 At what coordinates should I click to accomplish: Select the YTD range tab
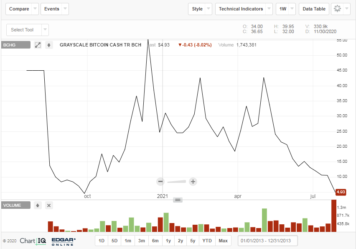coord(207,241)
